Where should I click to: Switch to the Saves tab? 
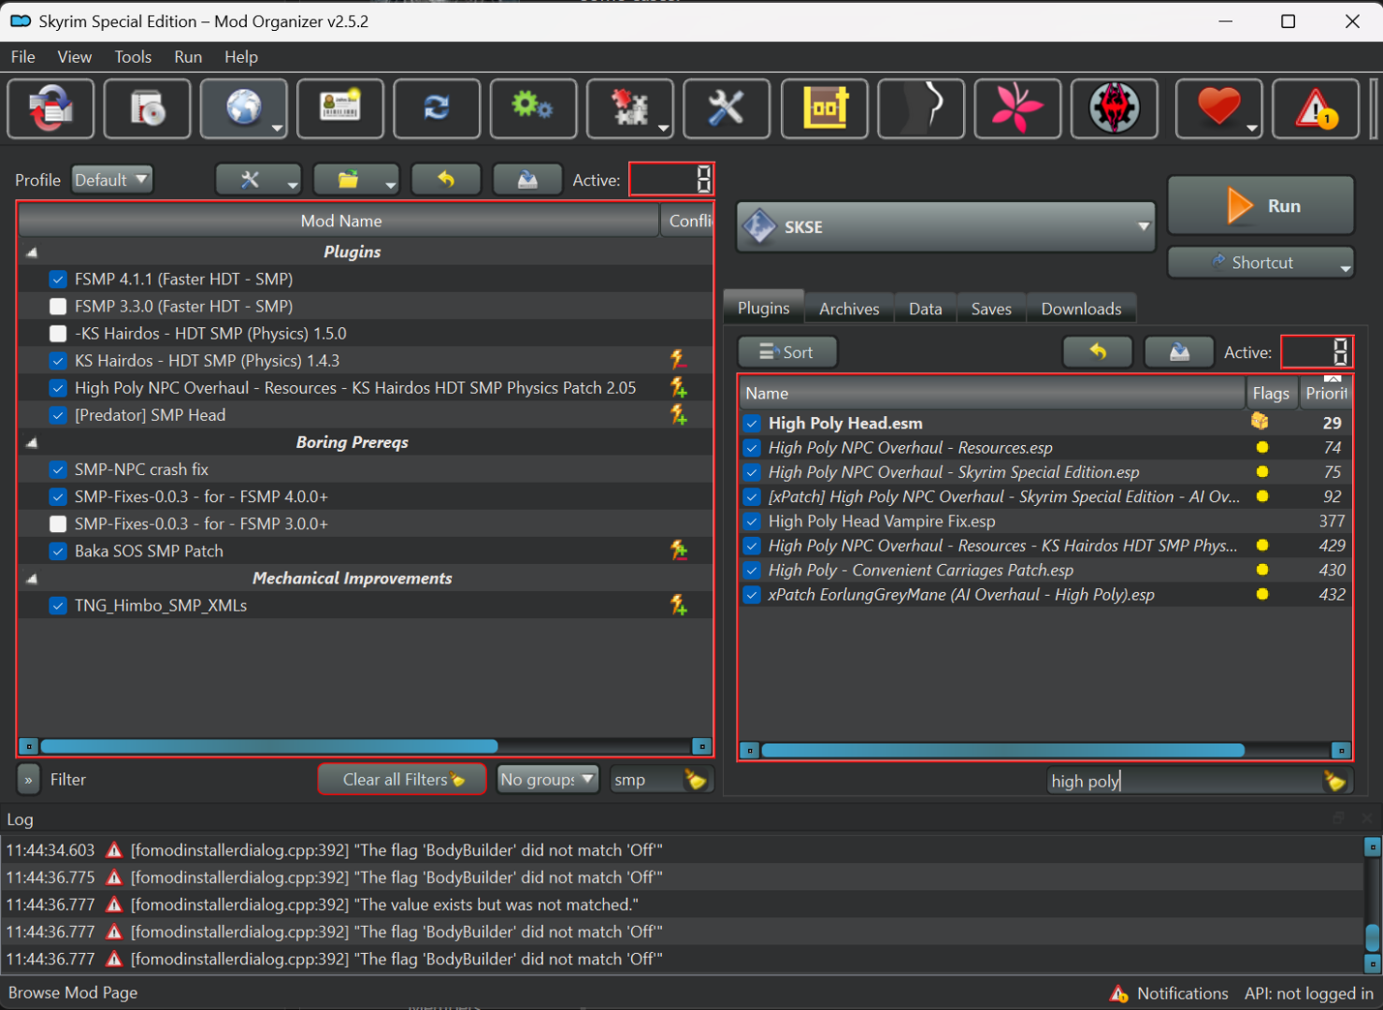(x=991, y=309)
